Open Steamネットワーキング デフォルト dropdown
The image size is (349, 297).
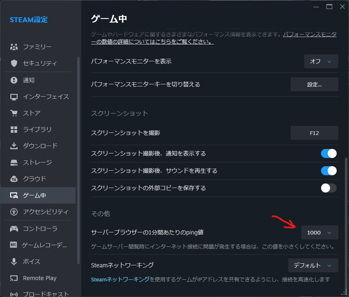tap(313, 265)
